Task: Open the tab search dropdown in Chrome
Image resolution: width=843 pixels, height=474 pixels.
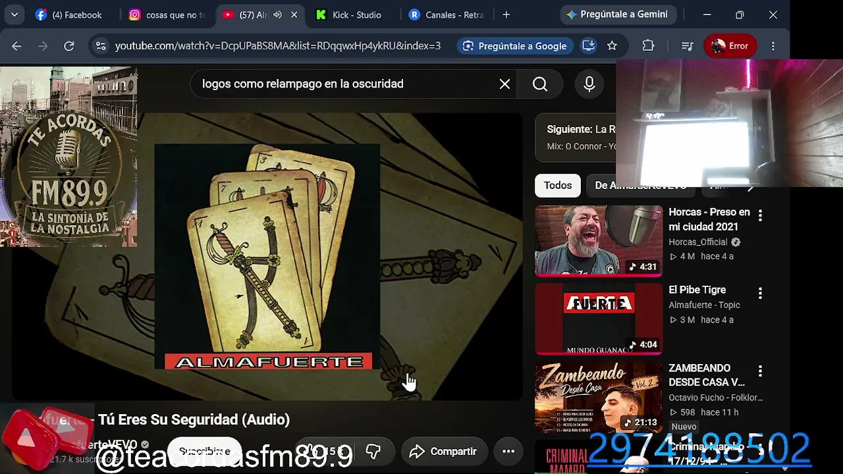Action: [14, 14]
